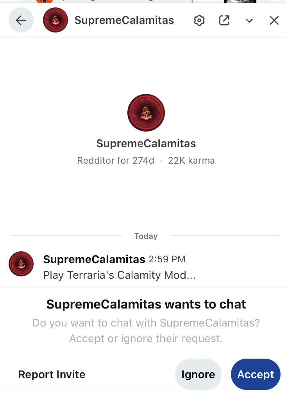Open chat settings gear icon
Screen dimensions: 286x397
pyautogui.click(x=199, y=20)
